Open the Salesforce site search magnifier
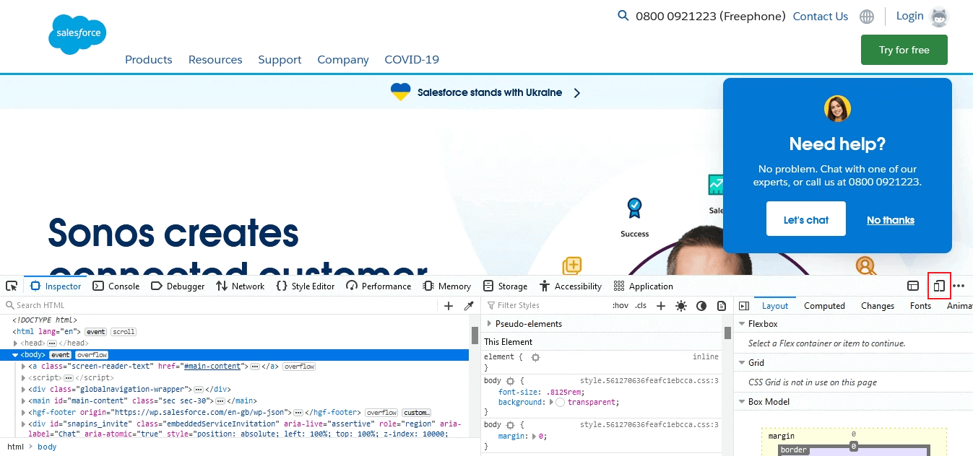The height and width of the screenshot is (456, 973). point(623,15)
